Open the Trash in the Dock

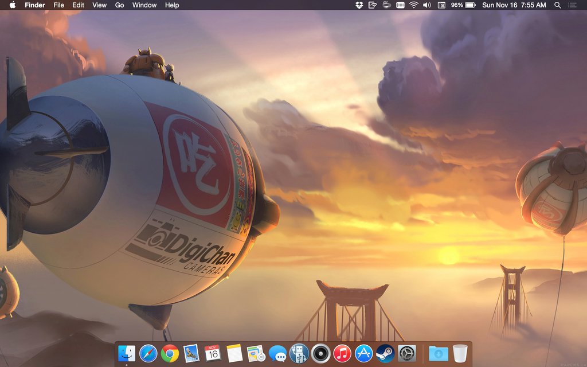(x=460, y=353)
